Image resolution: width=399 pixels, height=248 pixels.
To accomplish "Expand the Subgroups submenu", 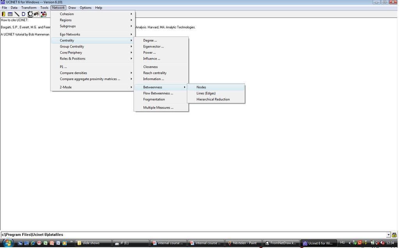I will 93,26.
